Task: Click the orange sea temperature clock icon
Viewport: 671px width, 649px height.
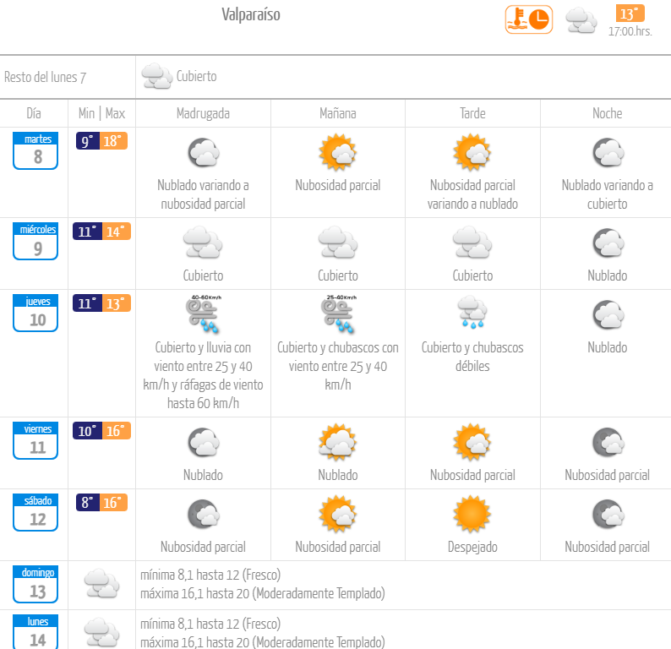Action: click(528, 19)
